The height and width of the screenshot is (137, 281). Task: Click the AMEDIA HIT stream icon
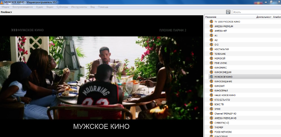pyautogui.click(x=211, y=31)
